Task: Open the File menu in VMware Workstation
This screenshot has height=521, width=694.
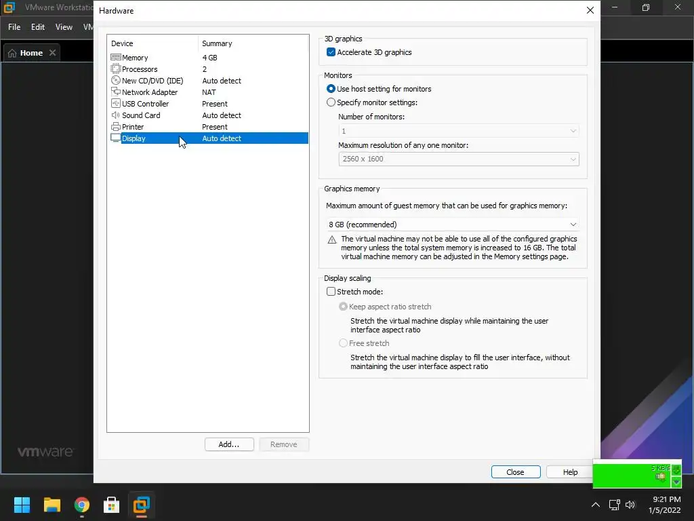Action: pyautogui.click(x=14, y=27)
